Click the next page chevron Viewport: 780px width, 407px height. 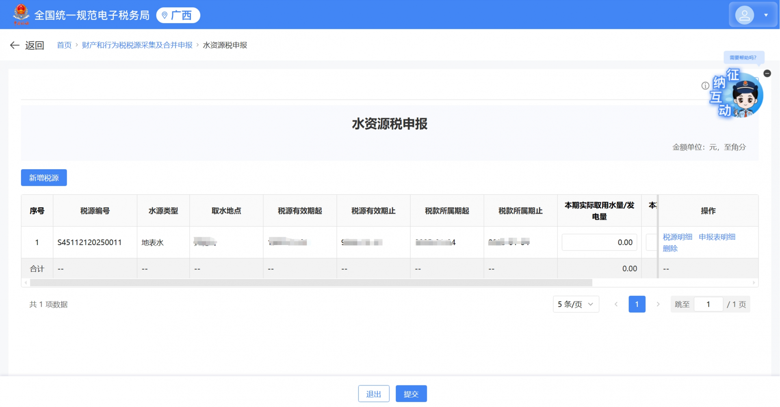(658, 304)
